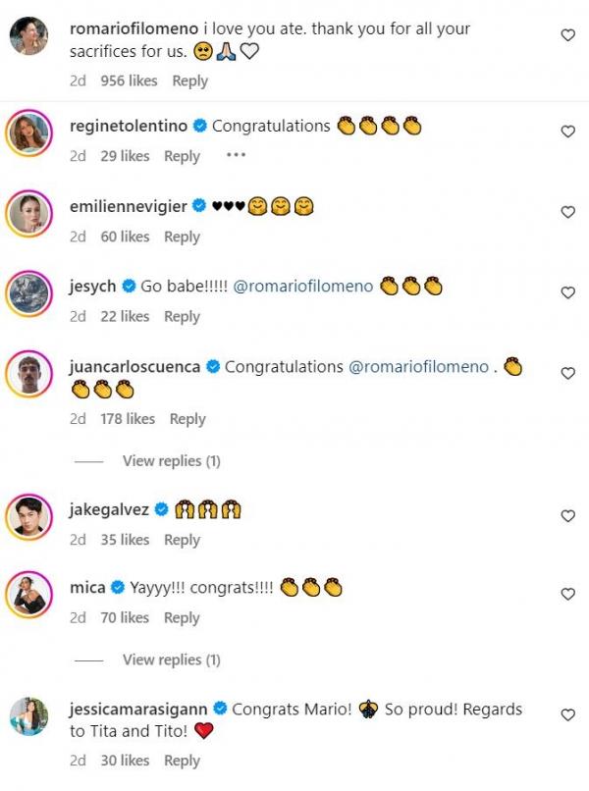This screenshot has height=791, width=589.
Task: Open jakegalvez username link
Action: (109, 510)
